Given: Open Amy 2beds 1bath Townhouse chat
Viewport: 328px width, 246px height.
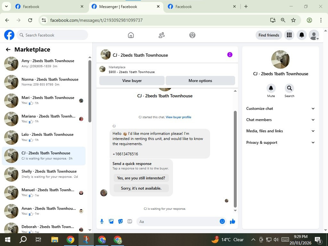Looking at the screenshot, I should pyautogui.click(x=44, y=64).
